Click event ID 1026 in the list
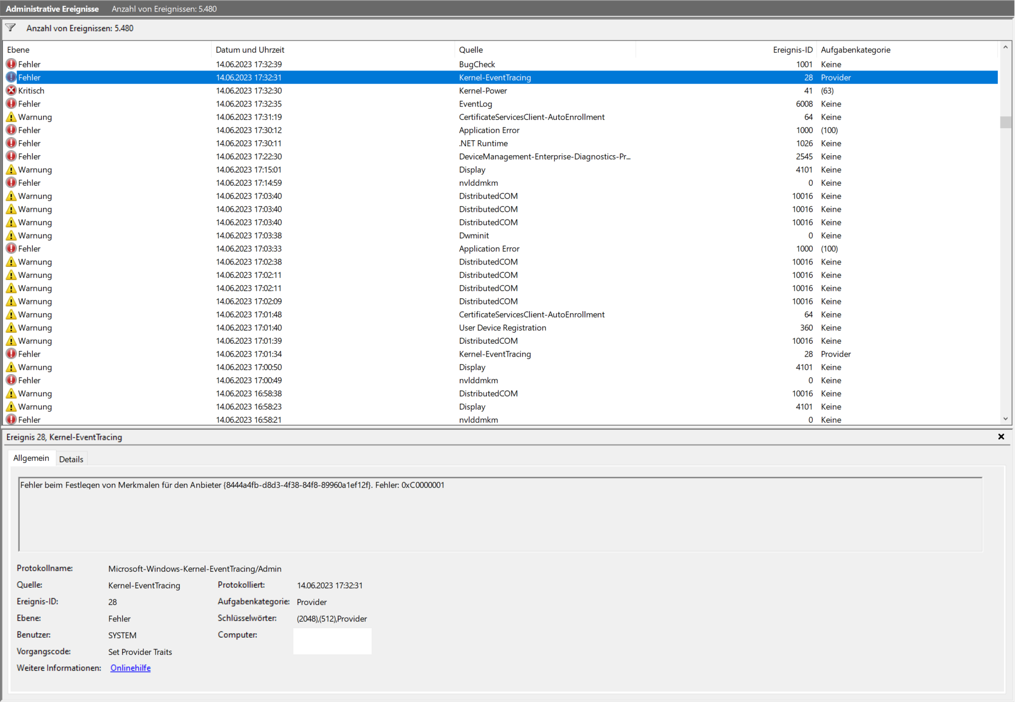The height and width of the screenshot is (702, 1015). tap(804, 143)
